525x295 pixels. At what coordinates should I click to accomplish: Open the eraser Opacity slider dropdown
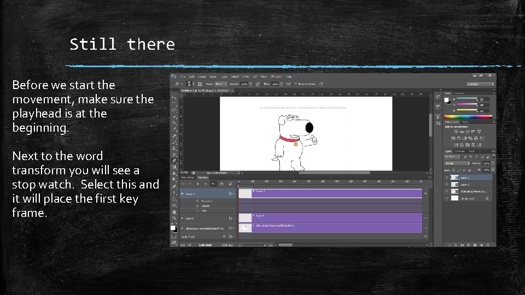[x=251, y=84]
